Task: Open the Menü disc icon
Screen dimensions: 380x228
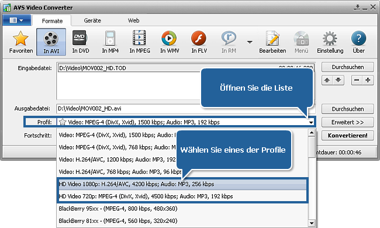Action: (x=301, y=42)
